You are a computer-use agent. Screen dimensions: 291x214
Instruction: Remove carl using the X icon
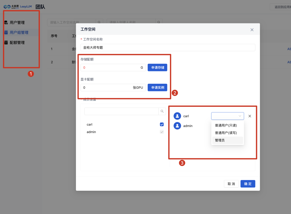coord(250,116)
